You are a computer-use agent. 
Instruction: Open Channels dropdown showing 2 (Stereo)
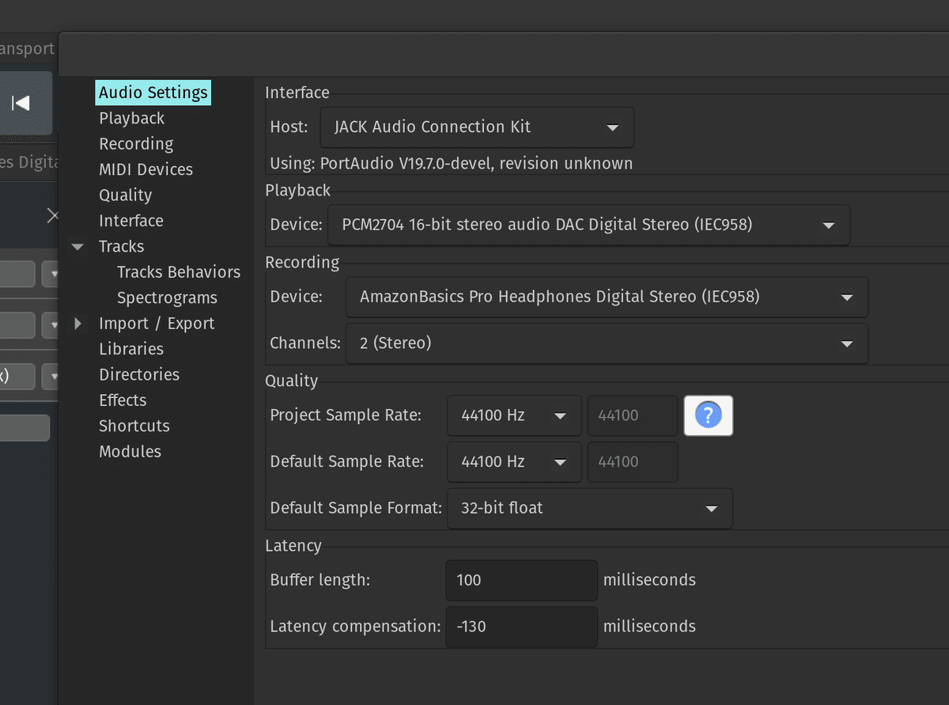point(607,343)
